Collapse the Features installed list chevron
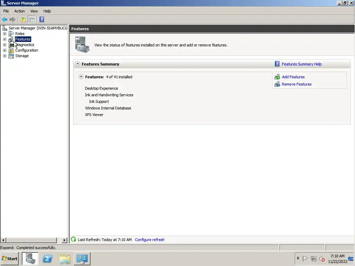This screenshot has width=355, height=266. point(81,77)
